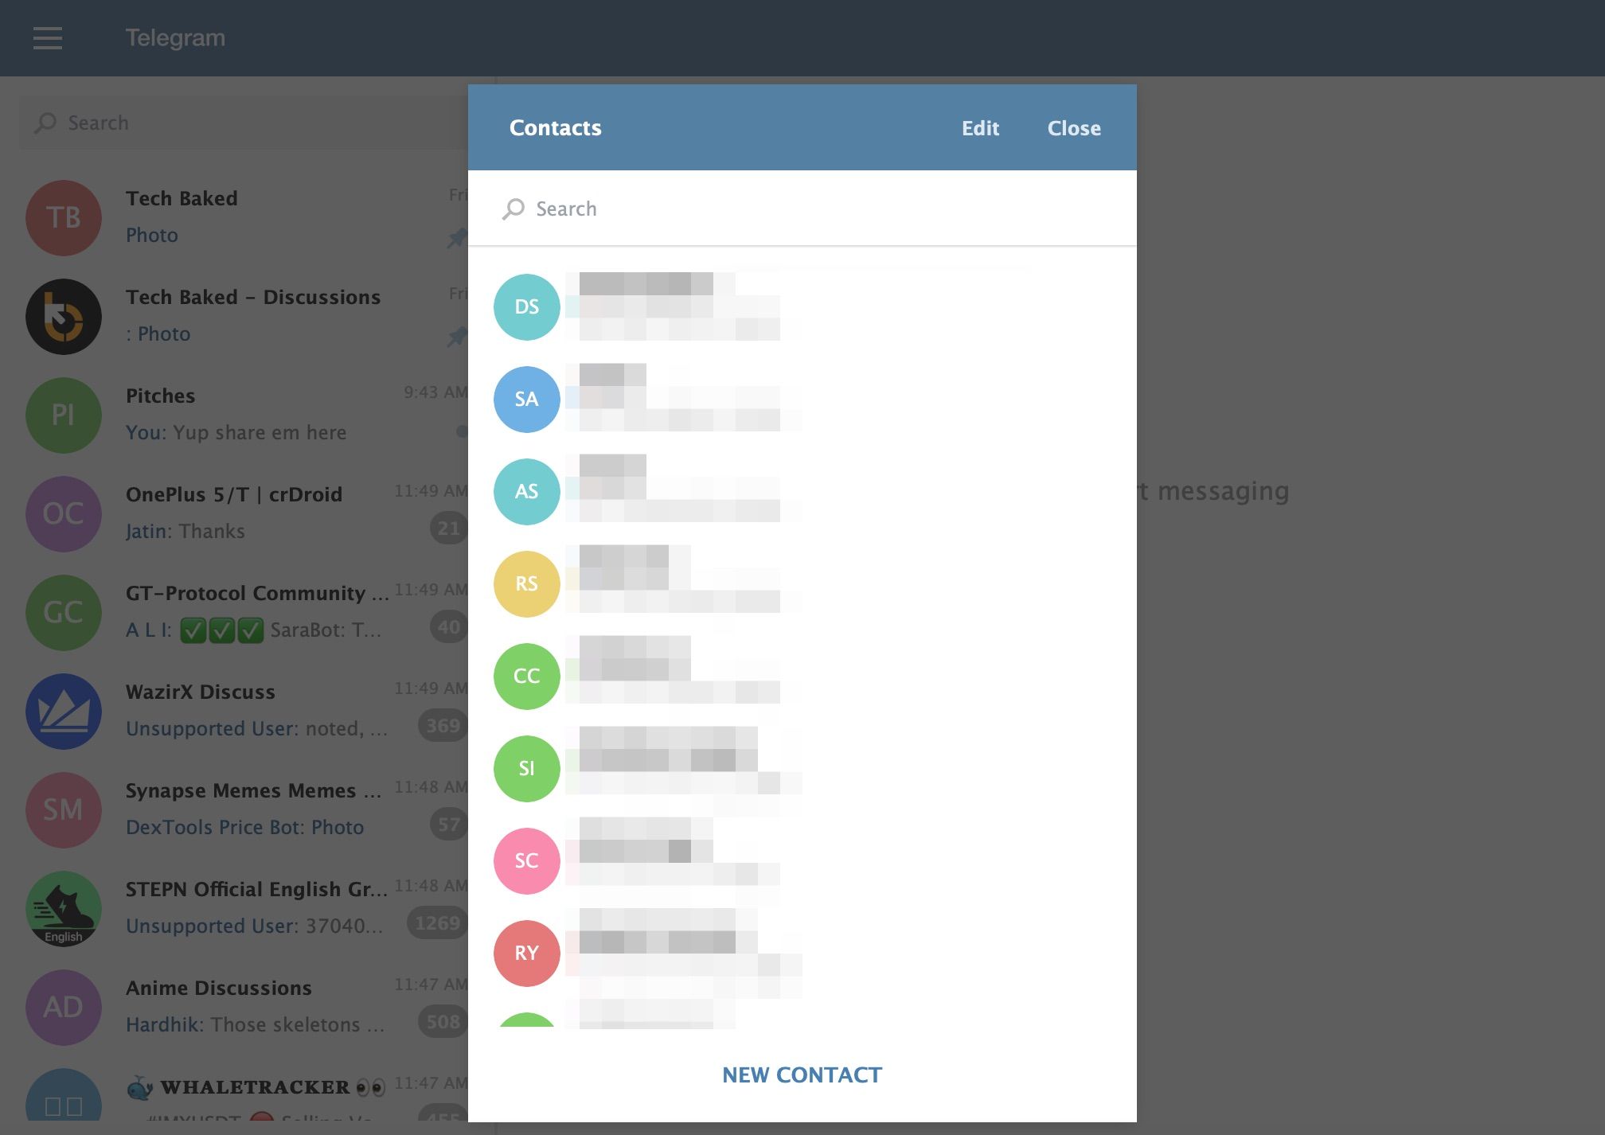The height and width of the screenshot is (1135, 1605).
Task: Click the SM avatar of Synapse Memes
Action: point(64,810)
